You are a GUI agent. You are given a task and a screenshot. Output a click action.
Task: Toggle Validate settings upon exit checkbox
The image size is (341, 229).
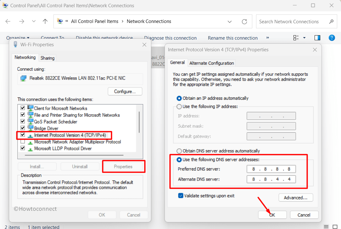click(x=181, y=196)
